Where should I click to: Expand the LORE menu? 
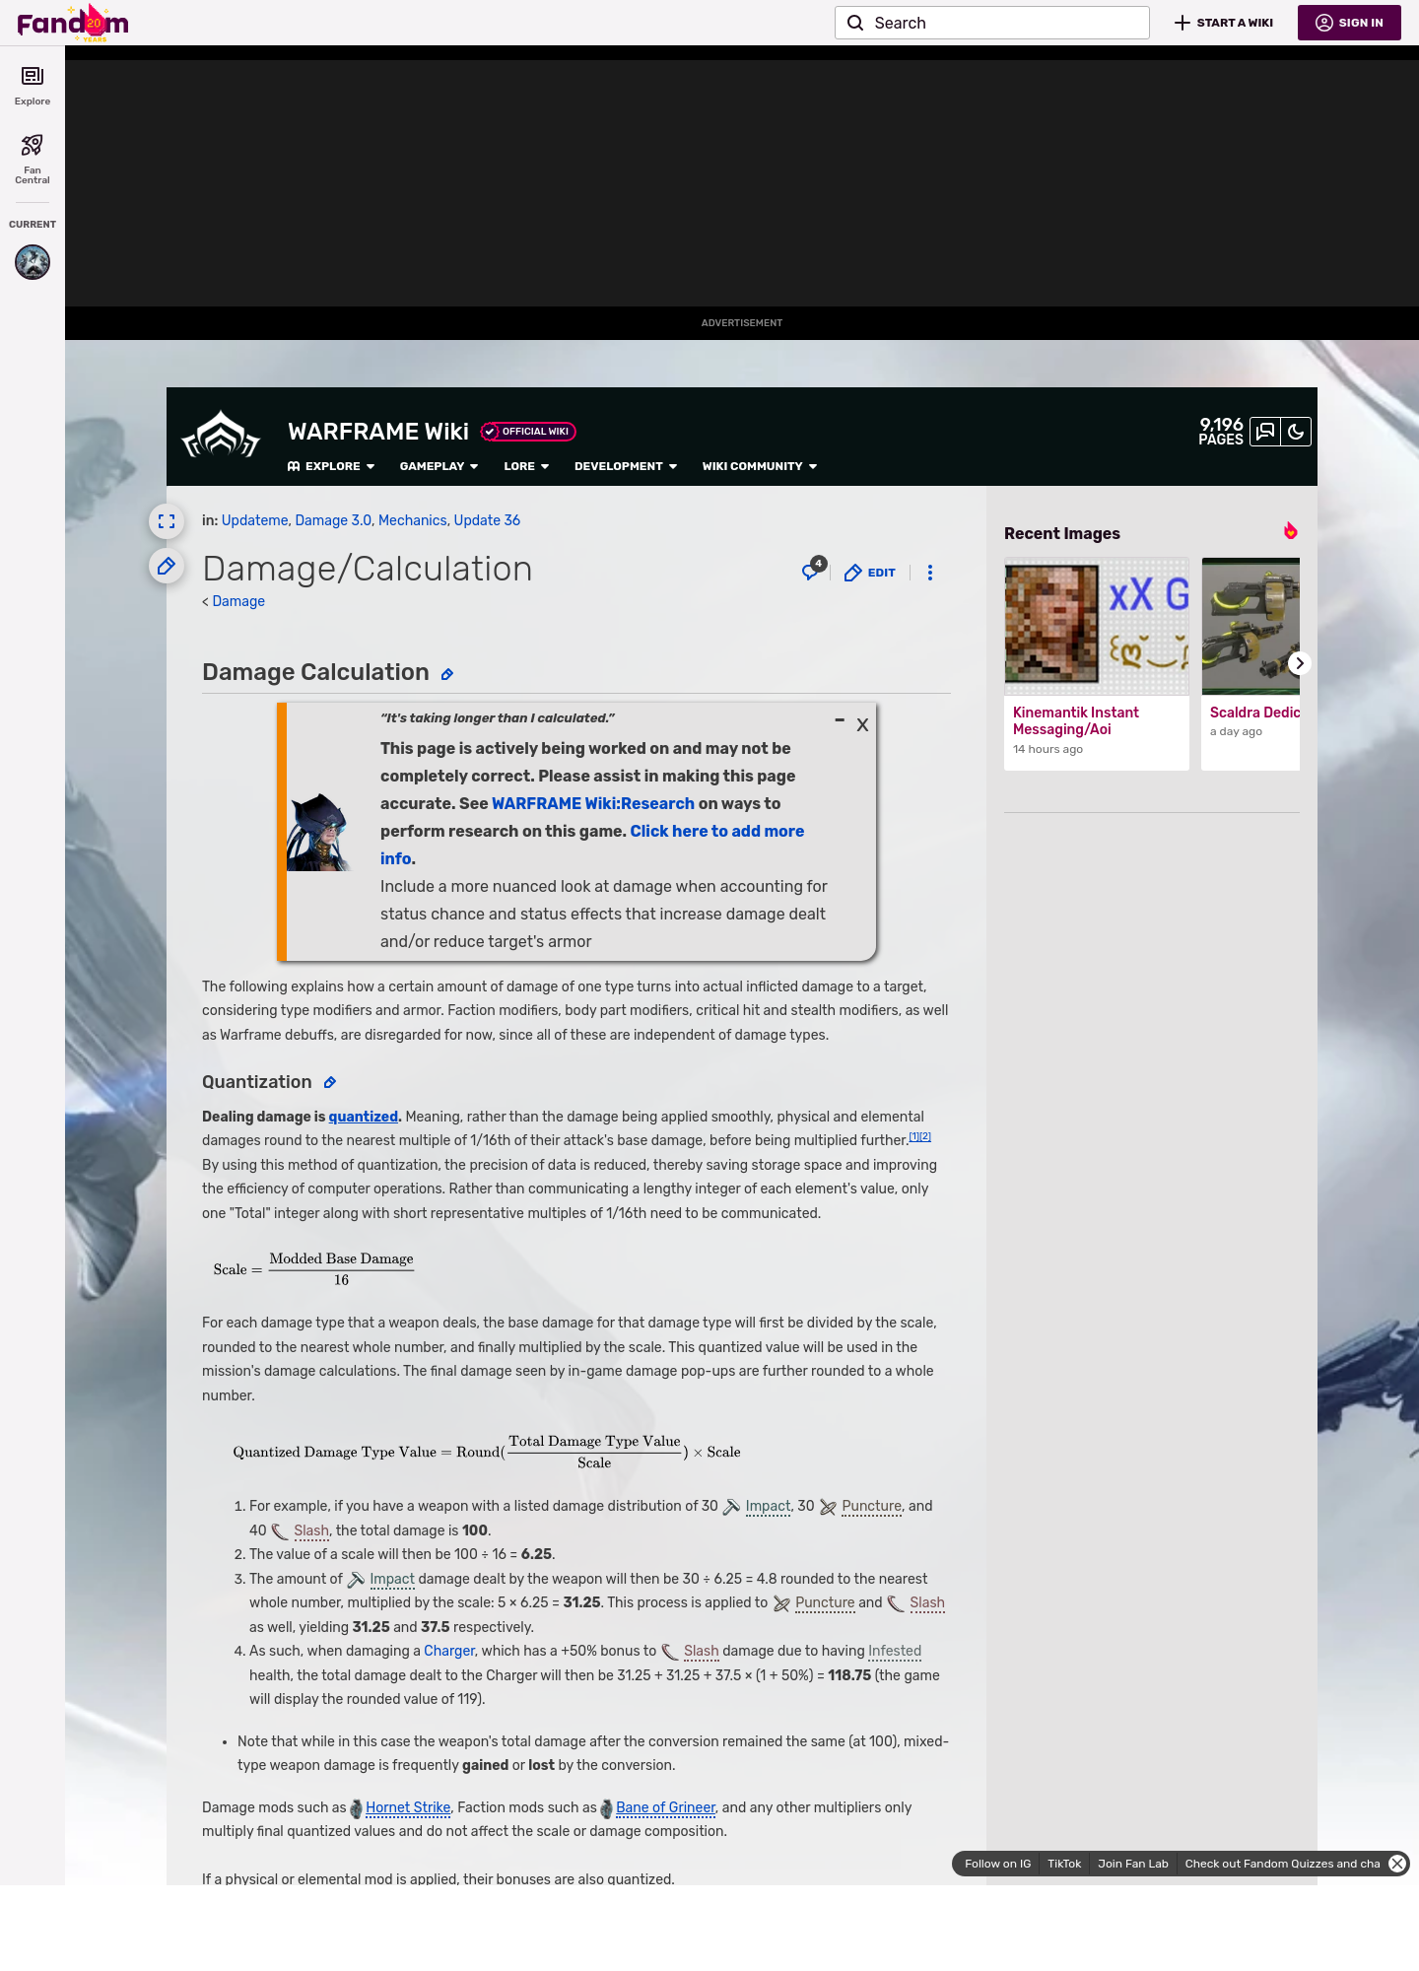526,466
